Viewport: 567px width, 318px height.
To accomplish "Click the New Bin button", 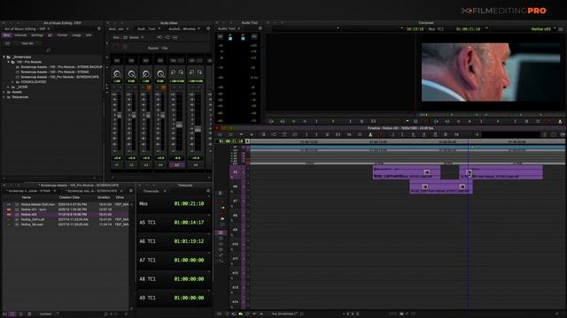I will (27, 43).
